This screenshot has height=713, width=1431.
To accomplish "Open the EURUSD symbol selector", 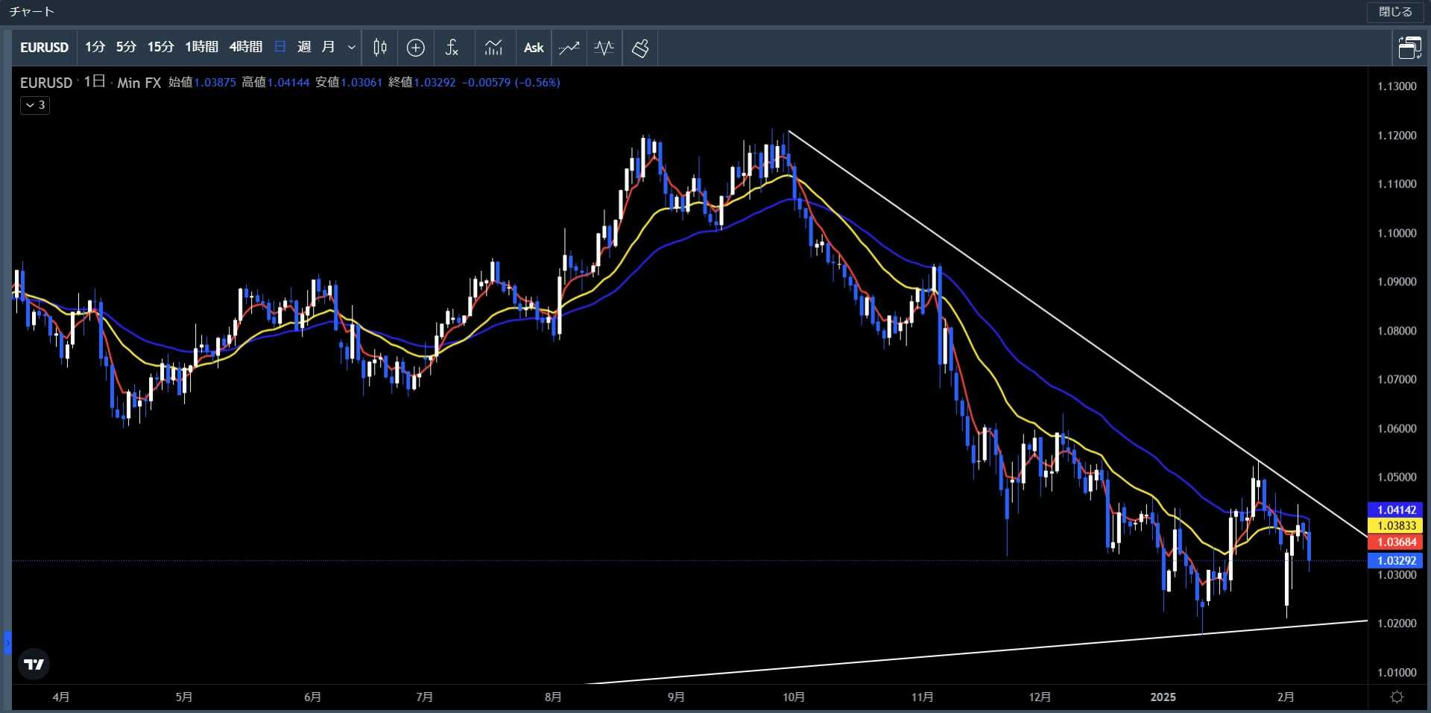I will pos(44,48).
